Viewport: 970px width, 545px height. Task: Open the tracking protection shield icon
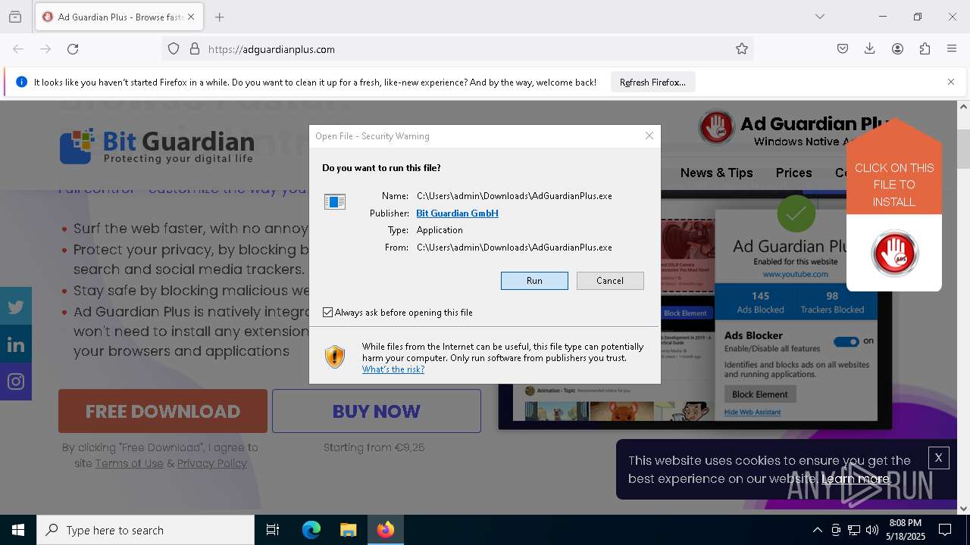coord(174,49)
